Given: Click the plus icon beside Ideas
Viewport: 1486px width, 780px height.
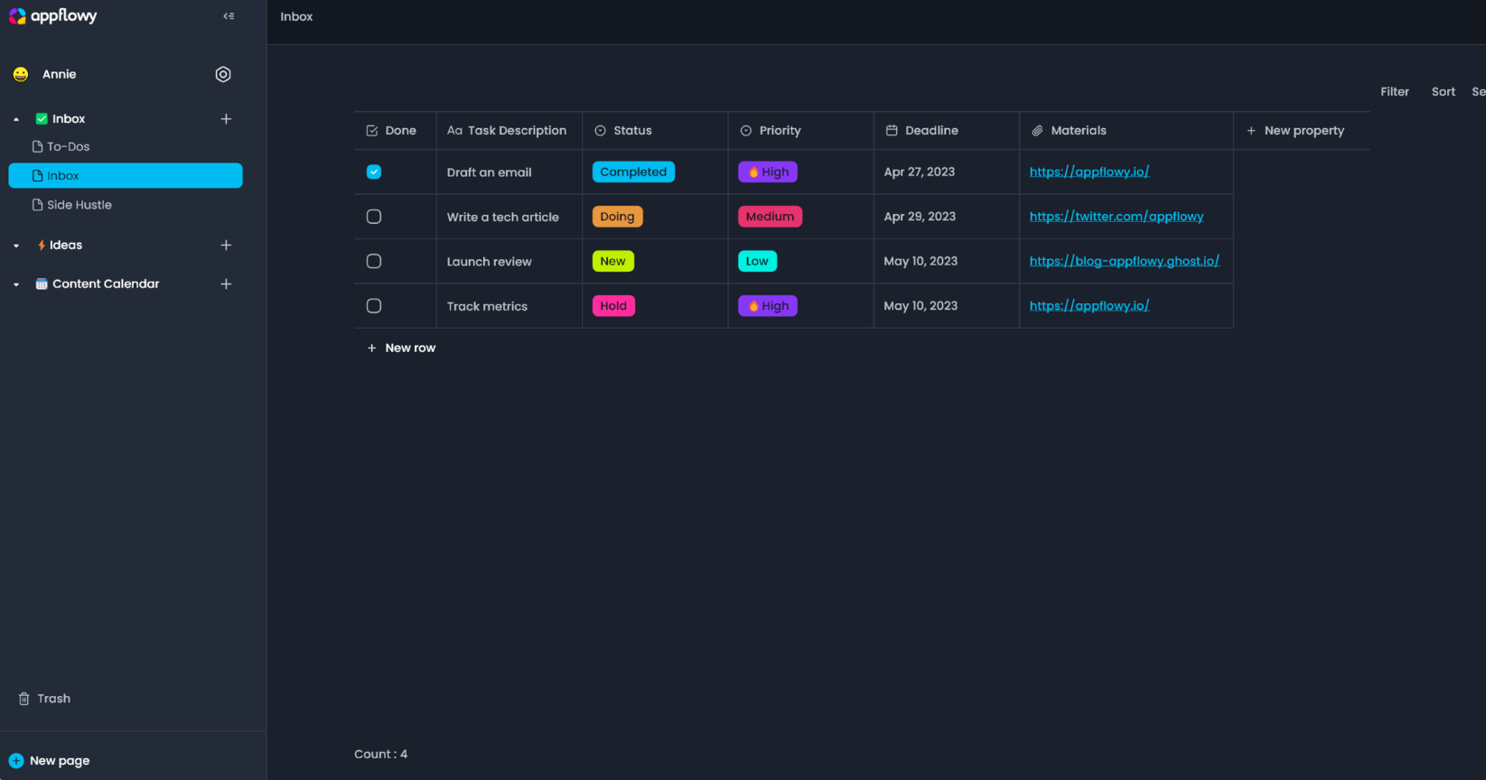Looking at the screenshot, I should coord(226,246).
